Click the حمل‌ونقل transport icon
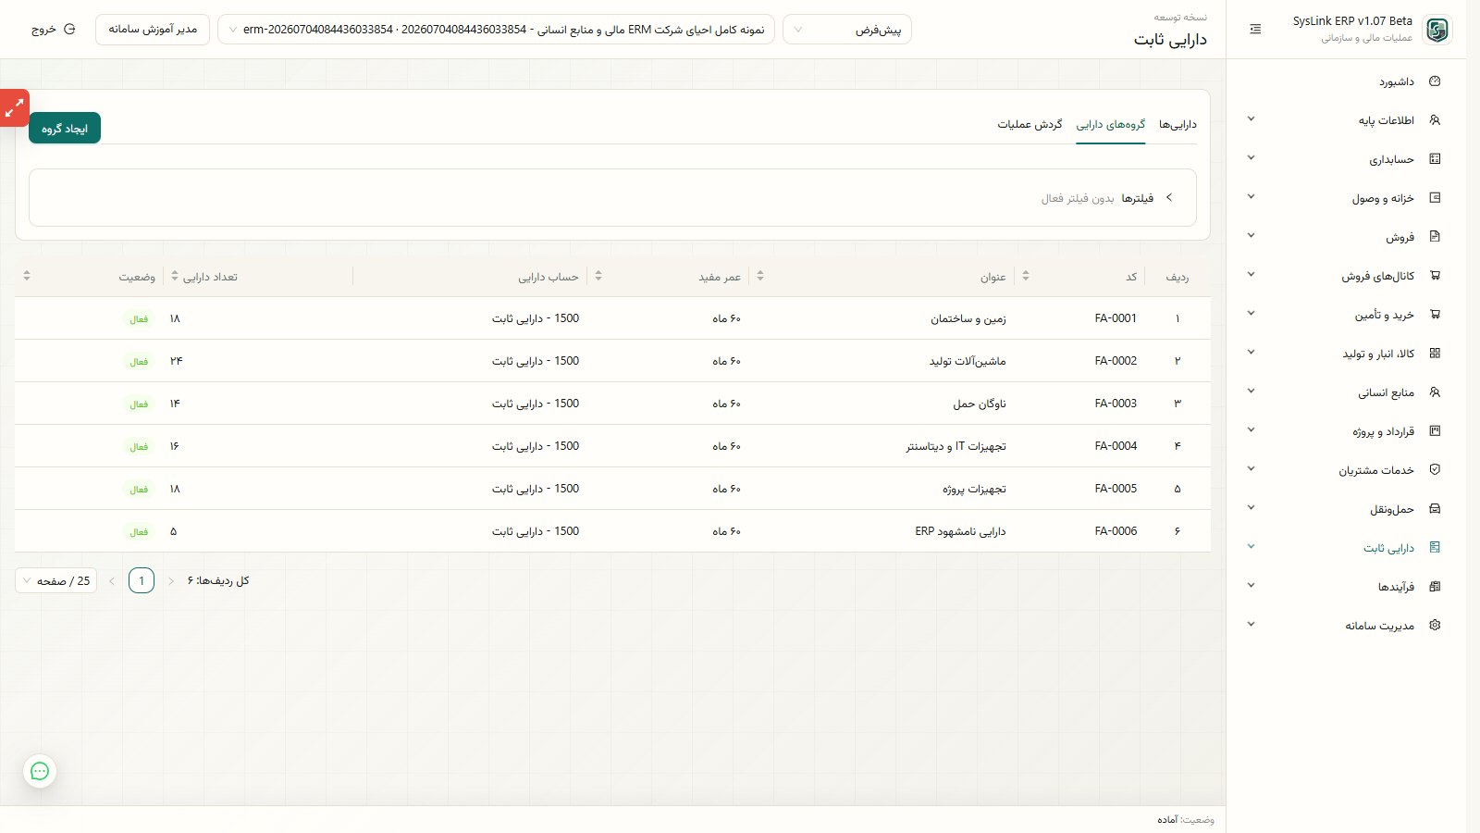The height and width of the screenshot is (833, 1480). [1435, 509]
